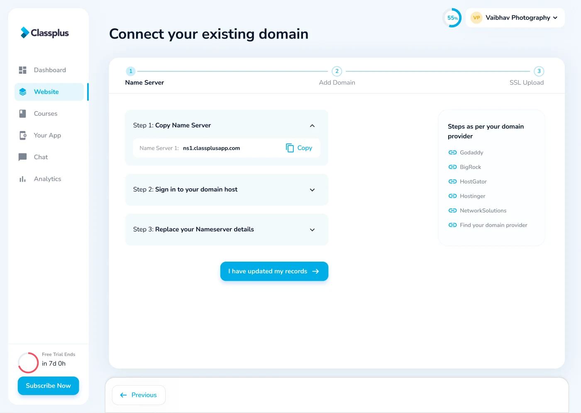Open the BigRock steps link
Image resolution: width=581 pixels, height=413 pixels.
(x=470, y=167)
